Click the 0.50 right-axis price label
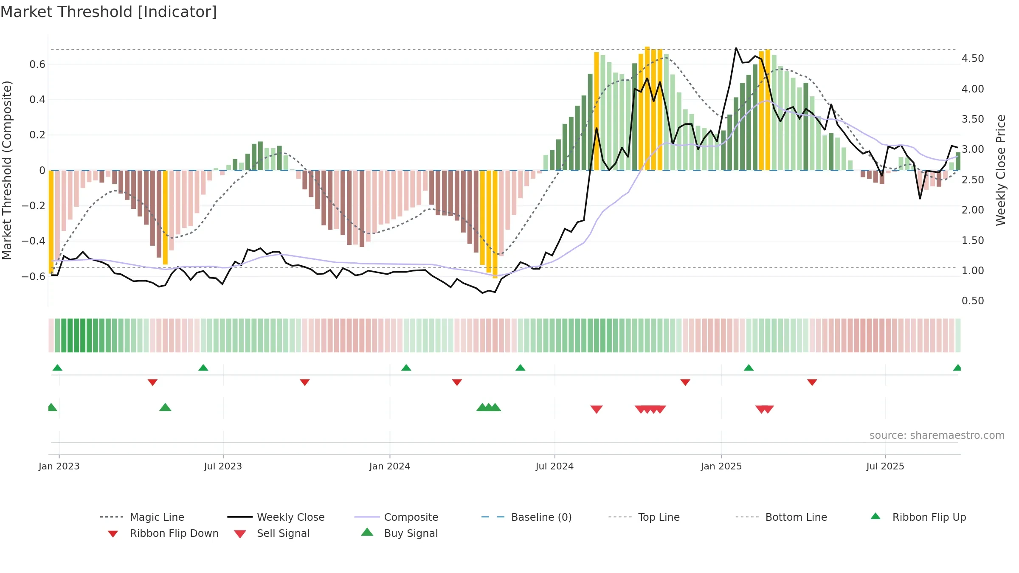 tap(973, 301)
